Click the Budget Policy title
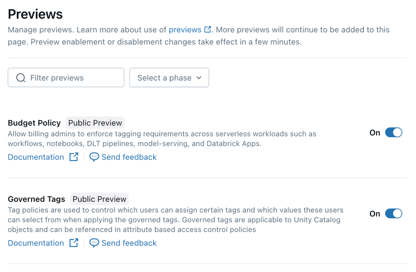The width and height of the screenshot is (416, 272). click(x=34, y=123)
